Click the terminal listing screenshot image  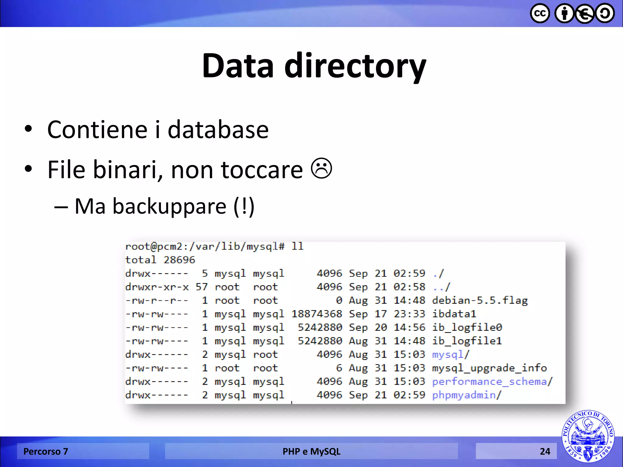(345, 323)
